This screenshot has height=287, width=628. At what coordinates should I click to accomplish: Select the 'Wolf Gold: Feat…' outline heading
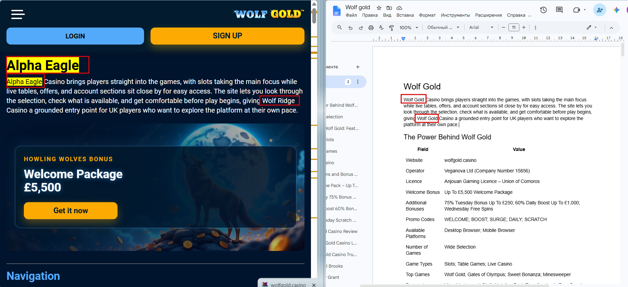(x=342, y=129)
